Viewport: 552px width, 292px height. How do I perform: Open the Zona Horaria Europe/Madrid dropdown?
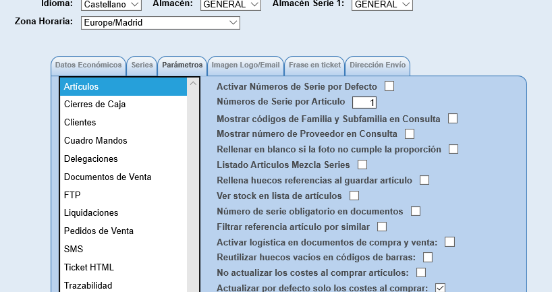pyautogui.click(x=161, y=23)
